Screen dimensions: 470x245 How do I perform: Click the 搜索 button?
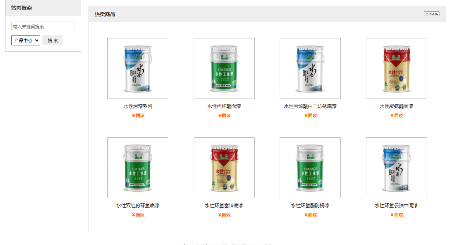point(53,40)
